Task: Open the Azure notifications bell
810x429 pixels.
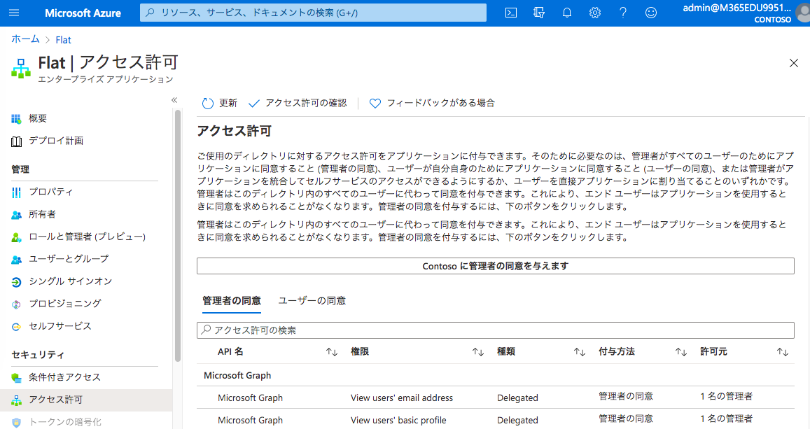Action: 566,12
